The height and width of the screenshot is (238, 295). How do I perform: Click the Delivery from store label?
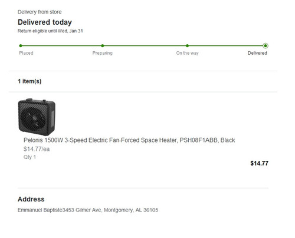coord(40,12)
